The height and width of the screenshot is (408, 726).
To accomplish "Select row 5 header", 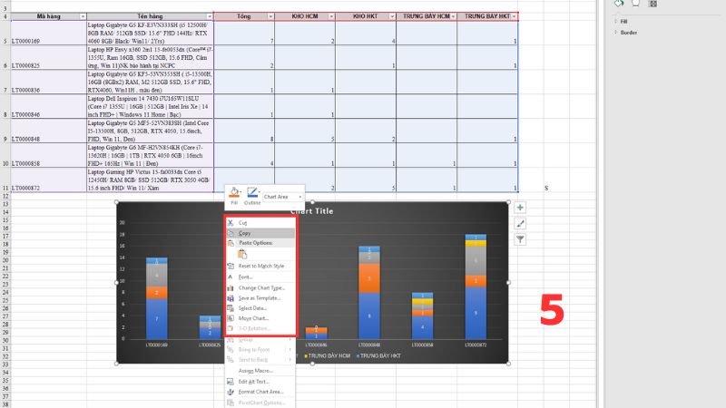I will pos(5,33).
